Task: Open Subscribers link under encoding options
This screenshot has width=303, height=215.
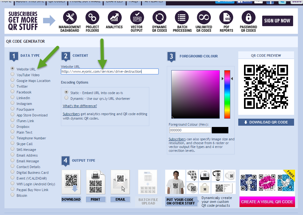Action: (x=71, y=114)
